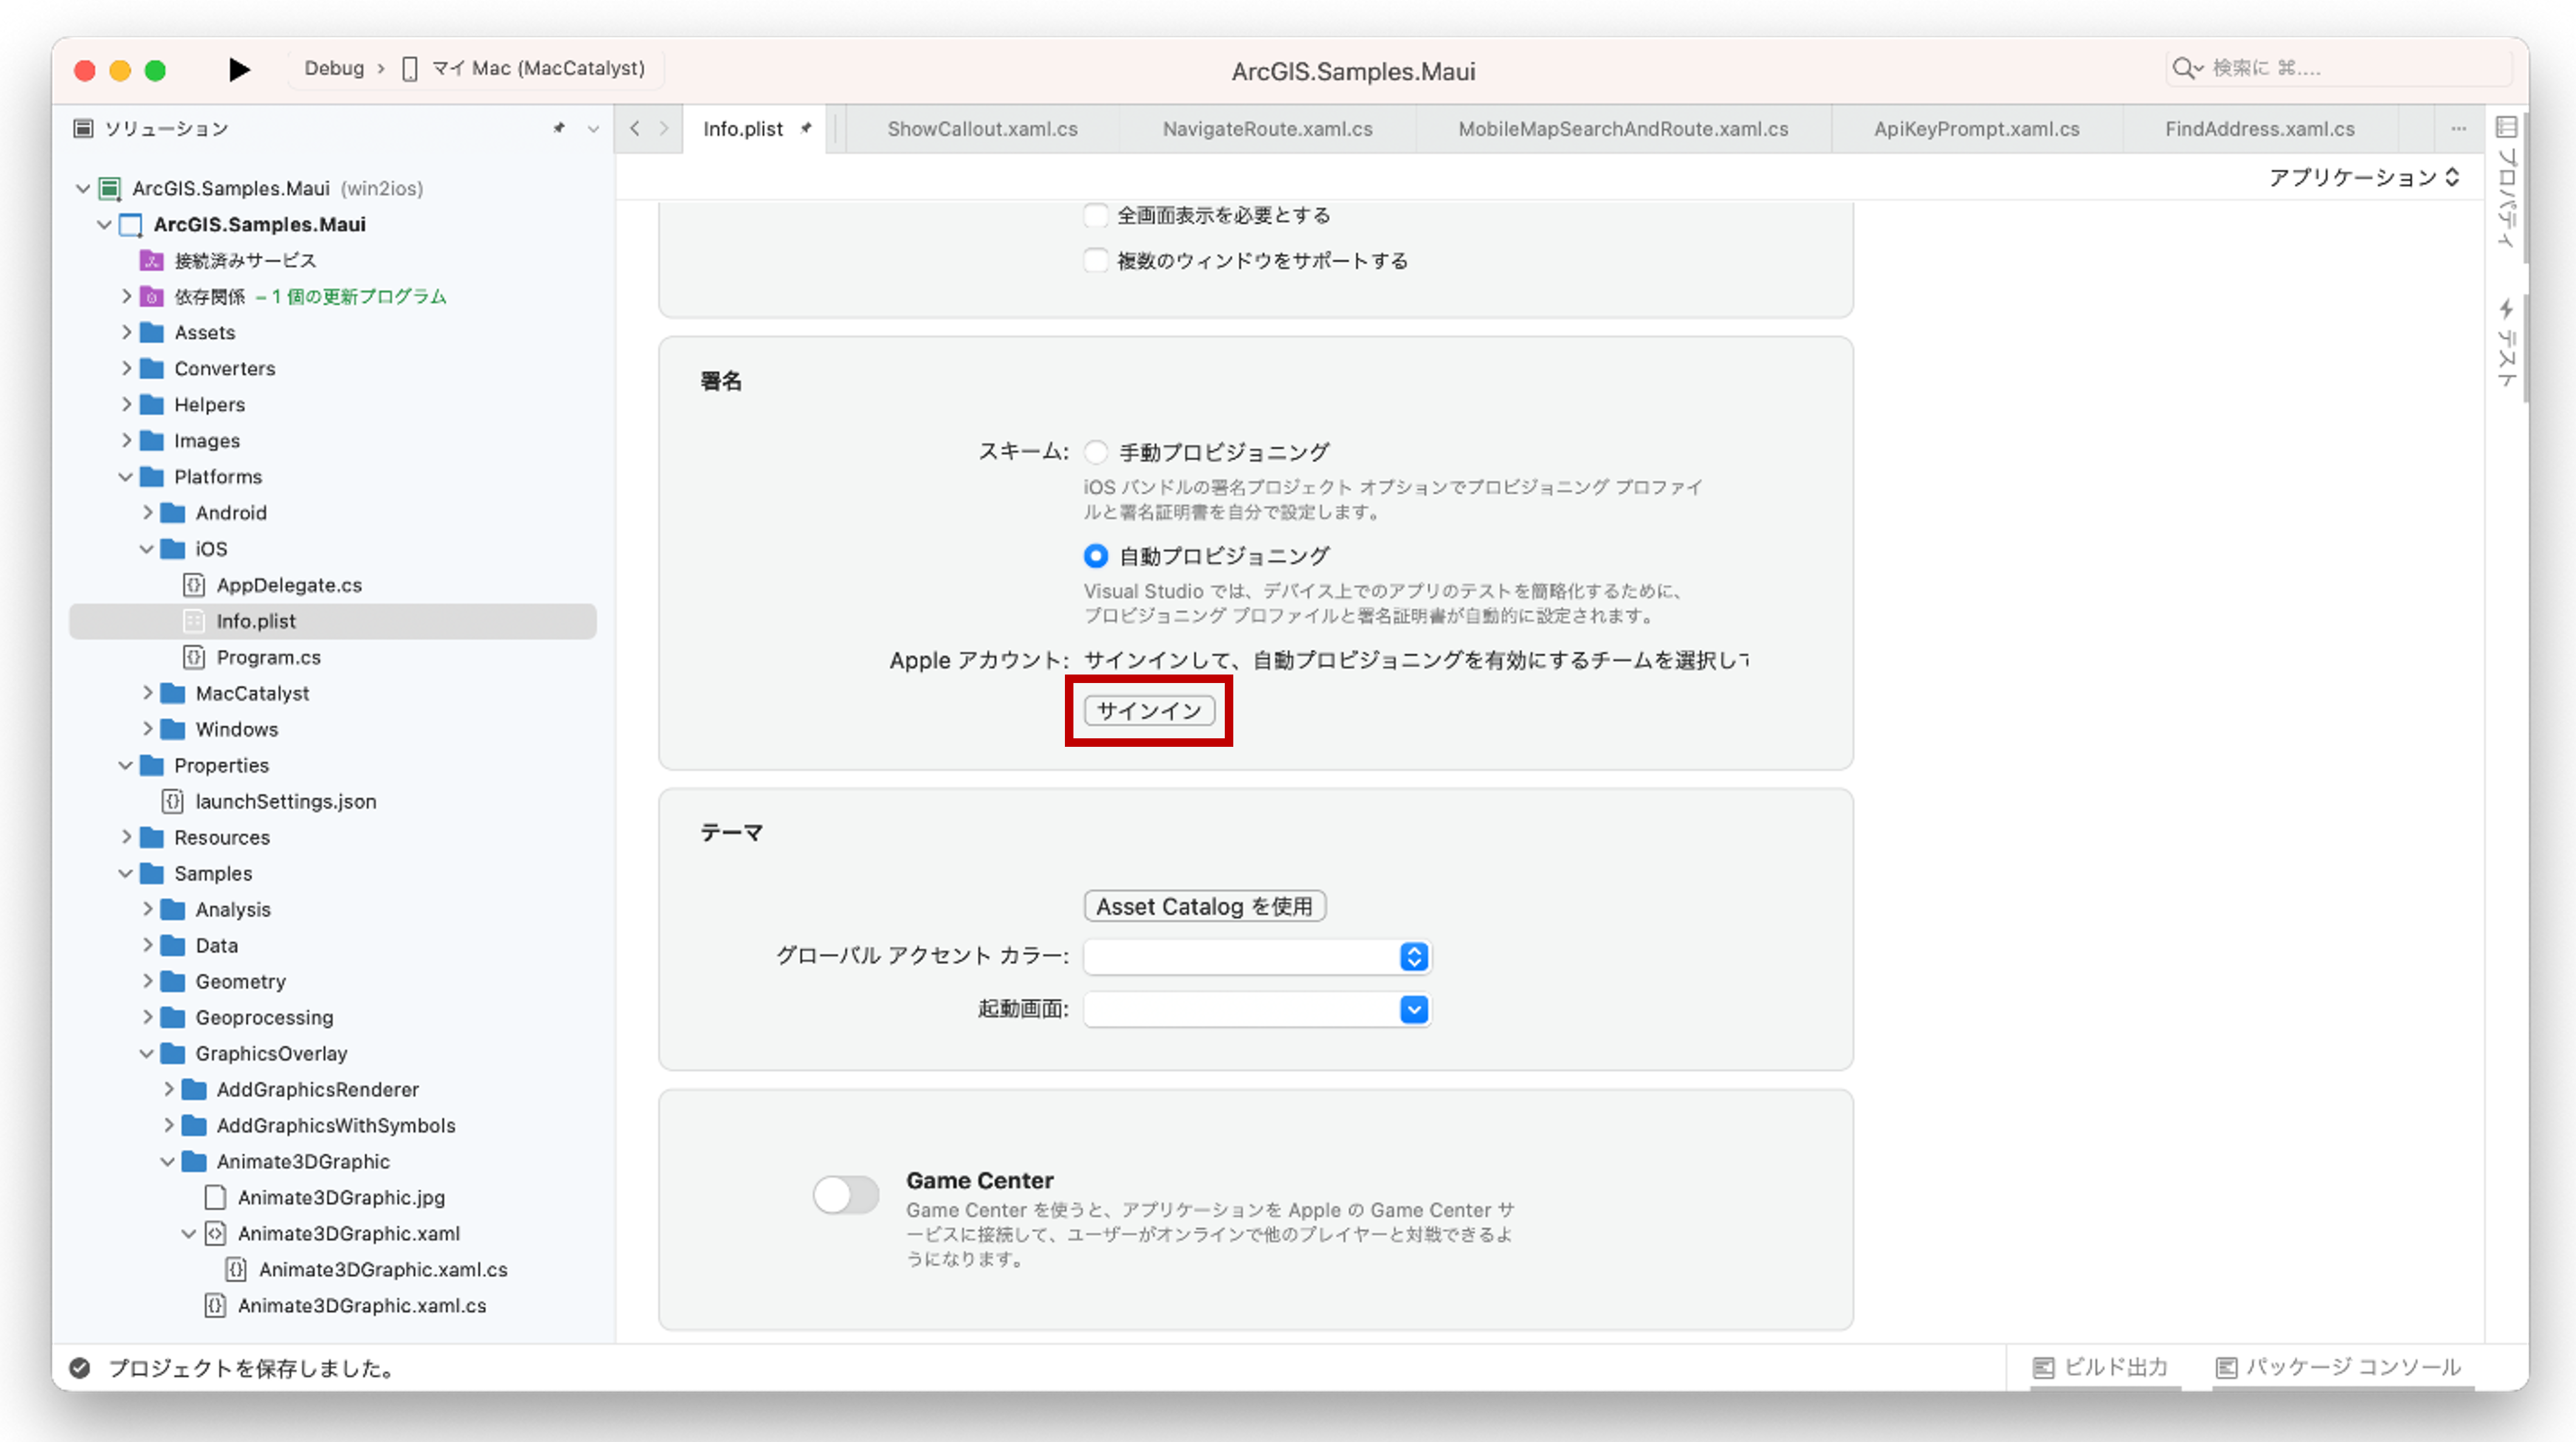
Task: Expand the Images folder
Action: [x=126, y=440]
